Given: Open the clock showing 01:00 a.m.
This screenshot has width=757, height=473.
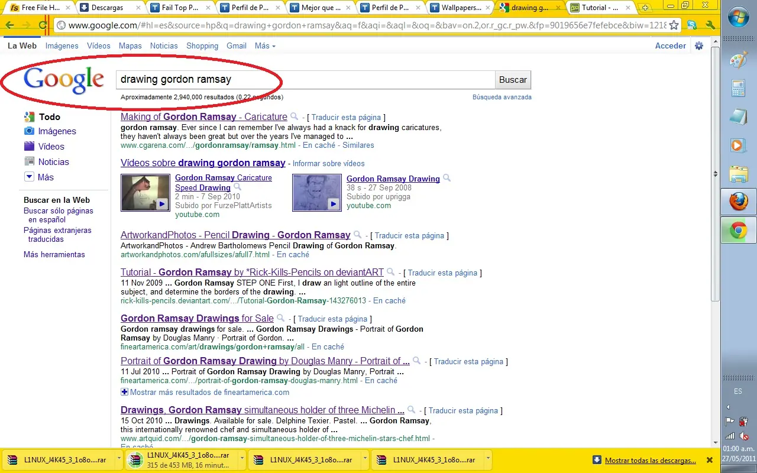Looking at the screenshot, I should coord(738,448).
